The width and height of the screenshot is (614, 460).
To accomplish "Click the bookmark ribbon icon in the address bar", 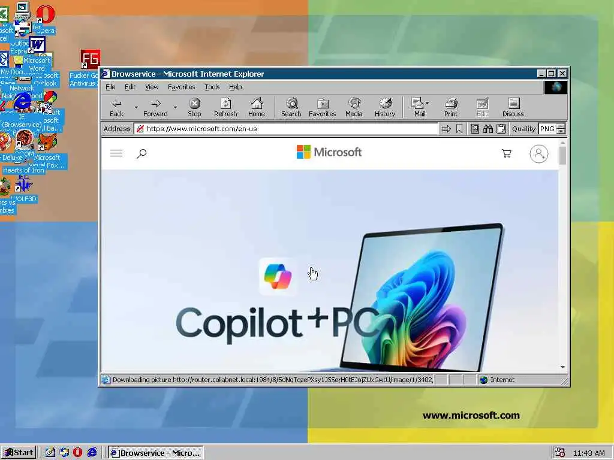I will click(459, 129).
